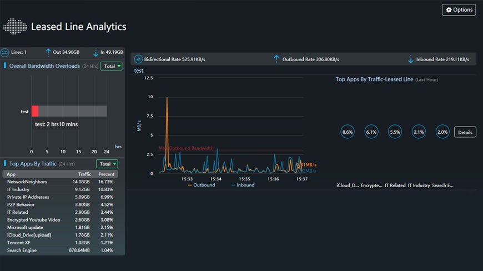Click the gray remaining bar for test
483x271 pixels.
(x=73, y=111)
